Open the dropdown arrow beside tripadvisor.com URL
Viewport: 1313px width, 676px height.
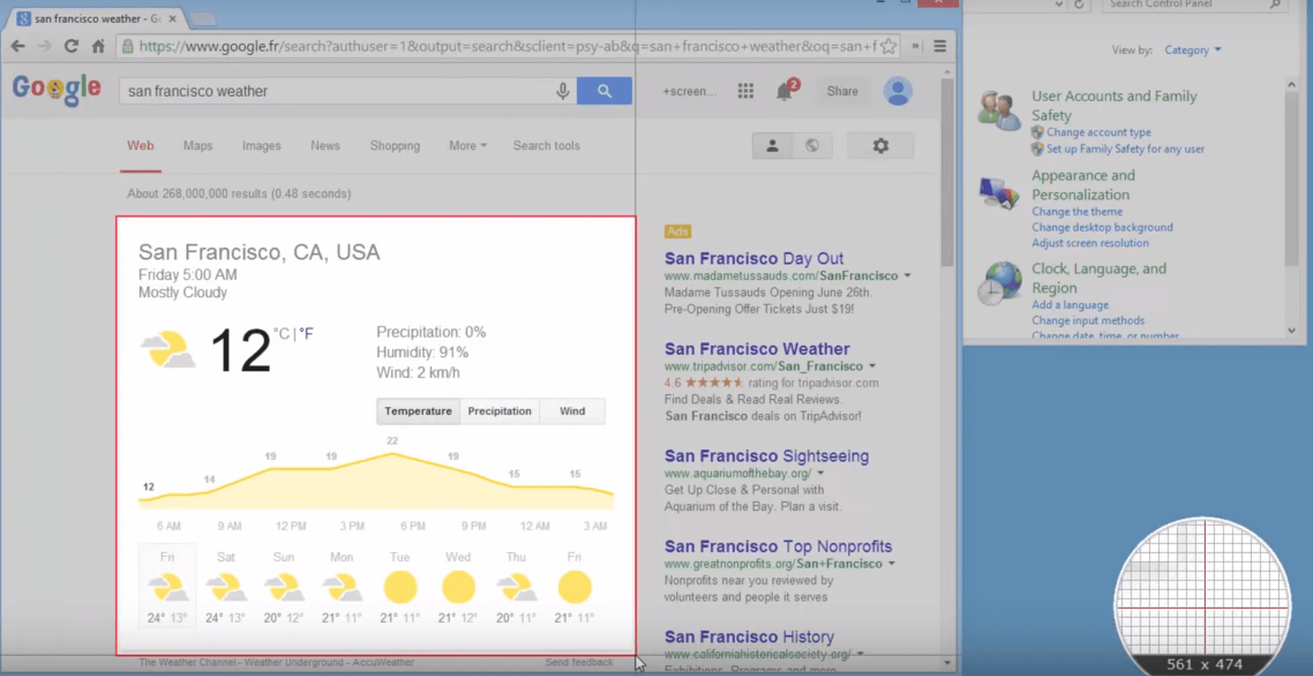click(872, 366)
